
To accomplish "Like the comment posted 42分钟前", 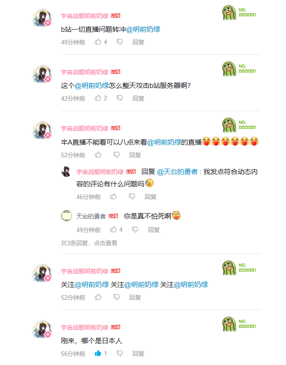I will point(98,98).
